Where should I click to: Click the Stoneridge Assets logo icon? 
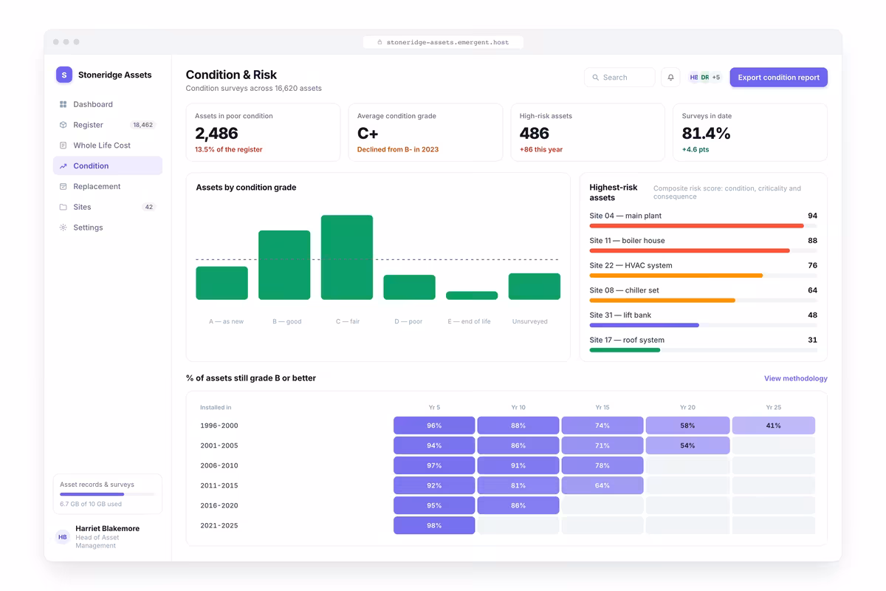click(x=64, y=75)
